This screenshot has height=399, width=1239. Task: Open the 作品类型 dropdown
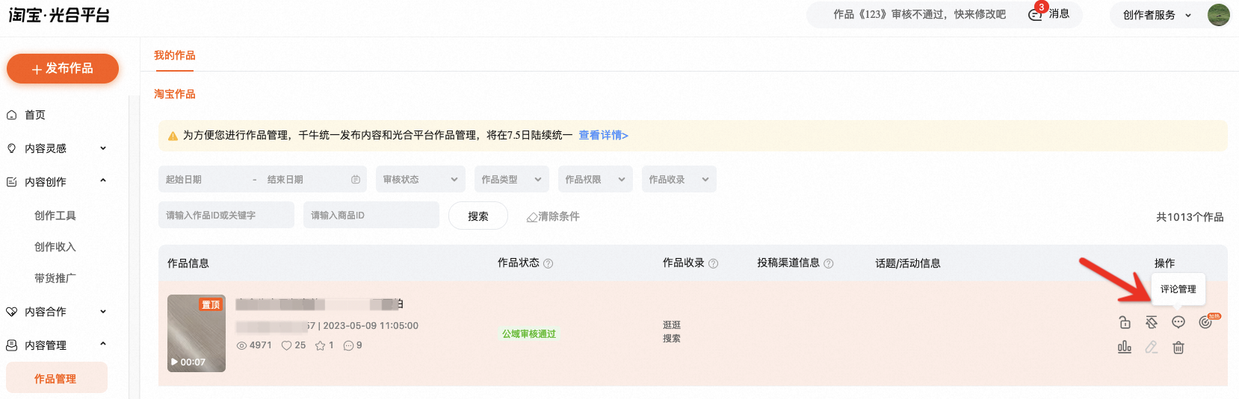tap(512, 179)
